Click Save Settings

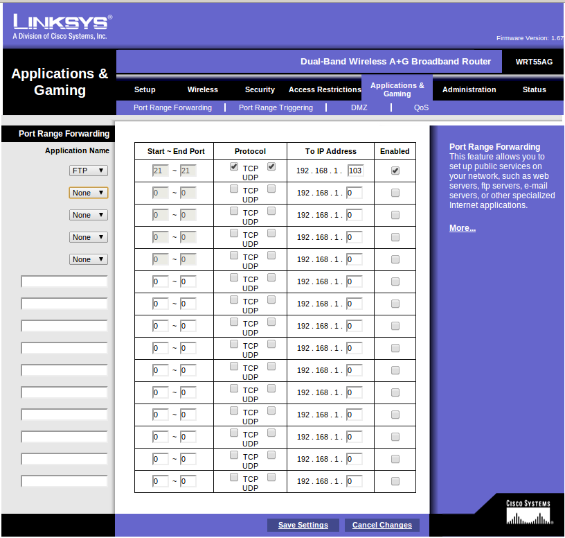click(303, 525)
